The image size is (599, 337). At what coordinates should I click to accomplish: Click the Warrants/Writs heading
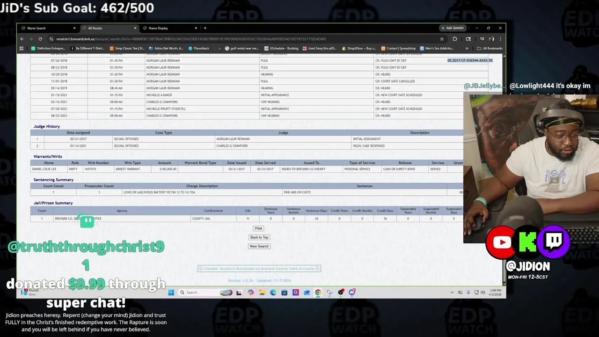[48, 156]
